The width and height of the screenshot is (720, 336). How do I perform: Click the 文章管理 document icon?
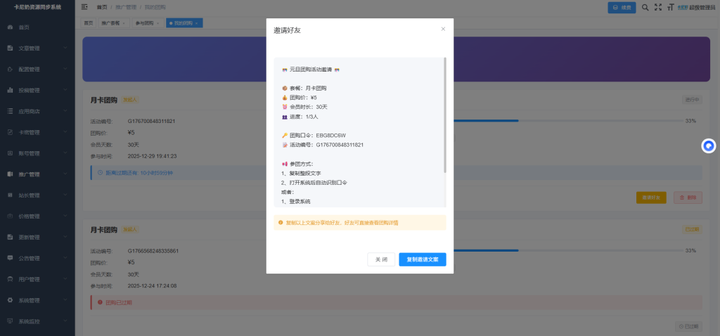[x=10, y=49]
